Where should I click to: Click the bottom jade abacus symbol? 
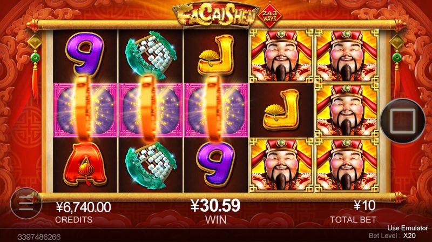151,165
